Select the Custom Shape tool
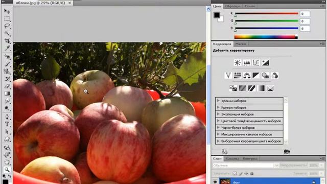 [7, 139]
